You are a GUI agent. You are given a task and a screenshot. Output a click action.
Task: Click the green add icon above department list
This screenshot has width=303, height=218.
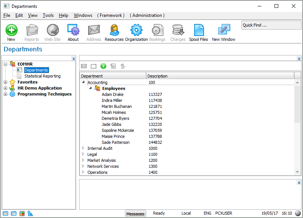click(103, 66)
